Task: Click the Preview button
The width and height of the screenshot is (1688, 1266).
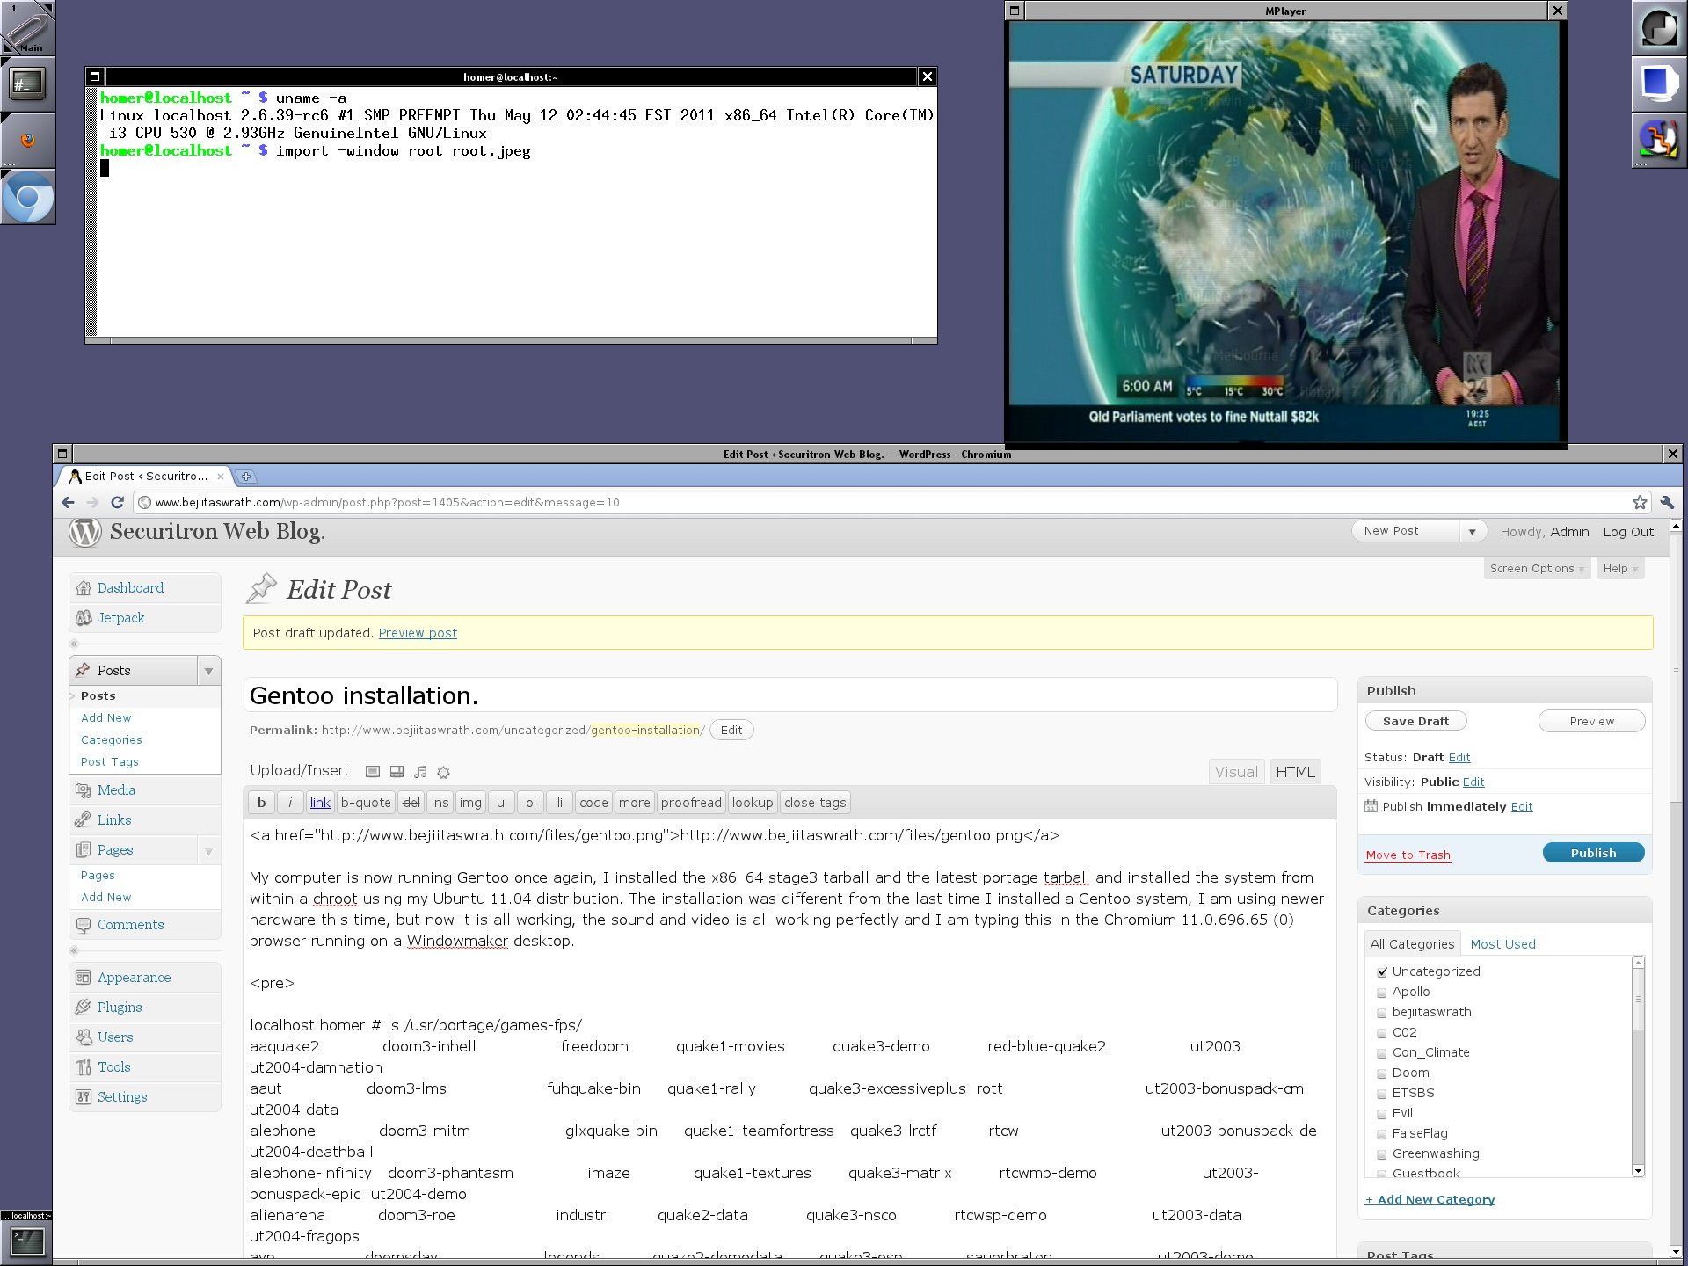Action: 1591,721
